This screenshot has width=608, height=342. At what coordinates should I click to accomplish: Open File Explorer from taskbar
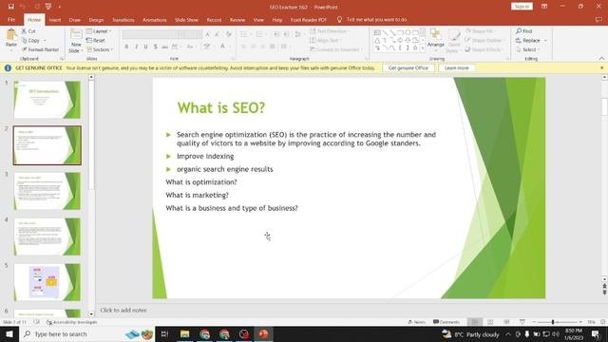(x=184, y=333)
